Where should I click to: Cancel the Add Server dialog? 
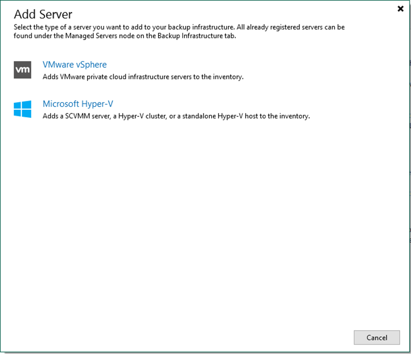(377, 337)
